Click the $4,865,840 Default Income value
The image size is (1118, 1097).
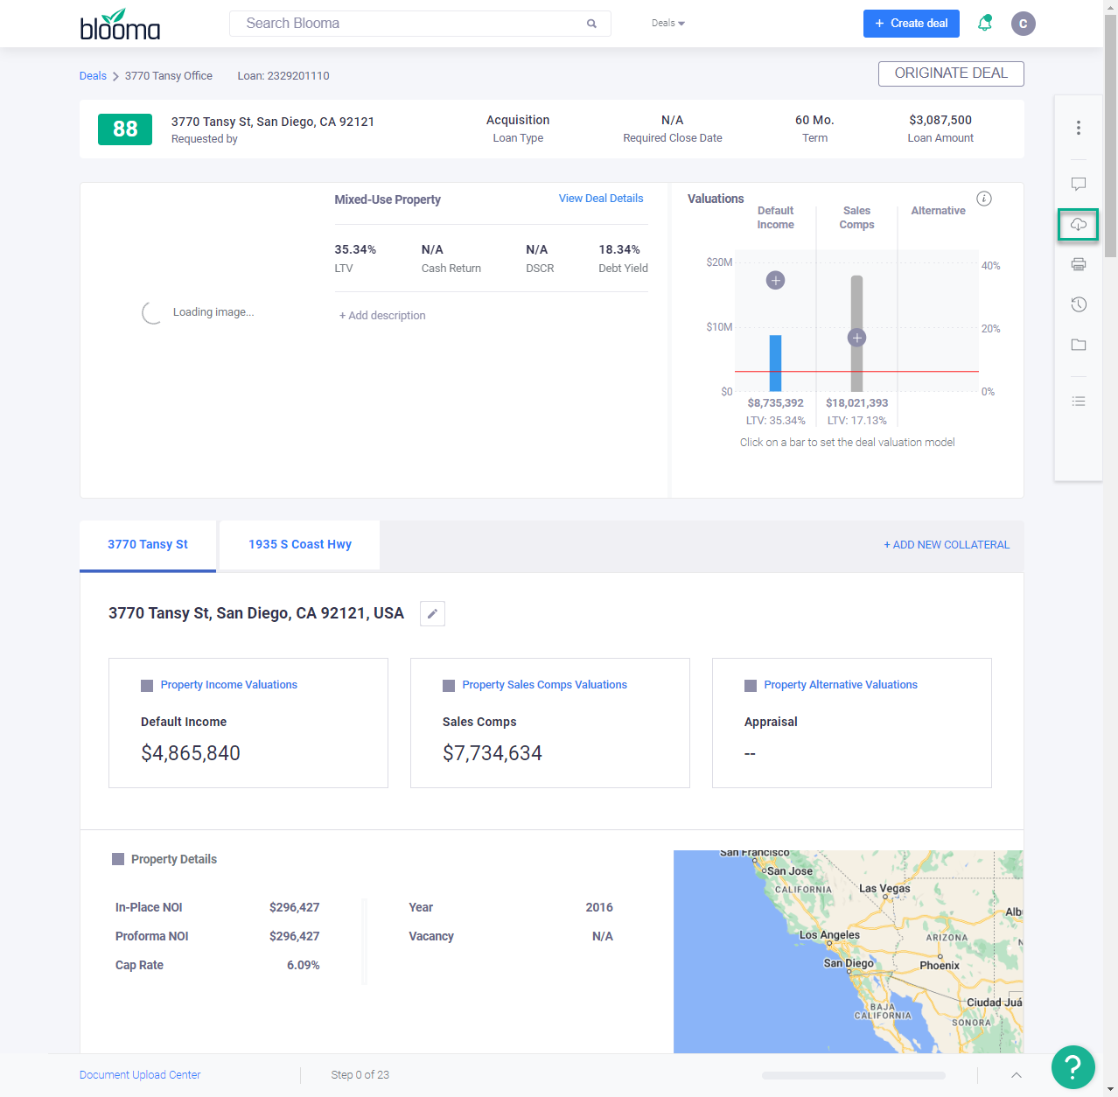191,753
